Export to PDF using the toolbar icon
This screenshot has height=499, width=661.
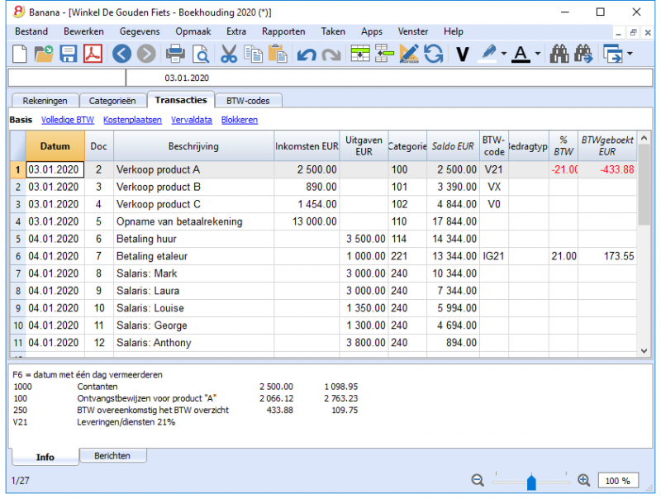(93, 54)
